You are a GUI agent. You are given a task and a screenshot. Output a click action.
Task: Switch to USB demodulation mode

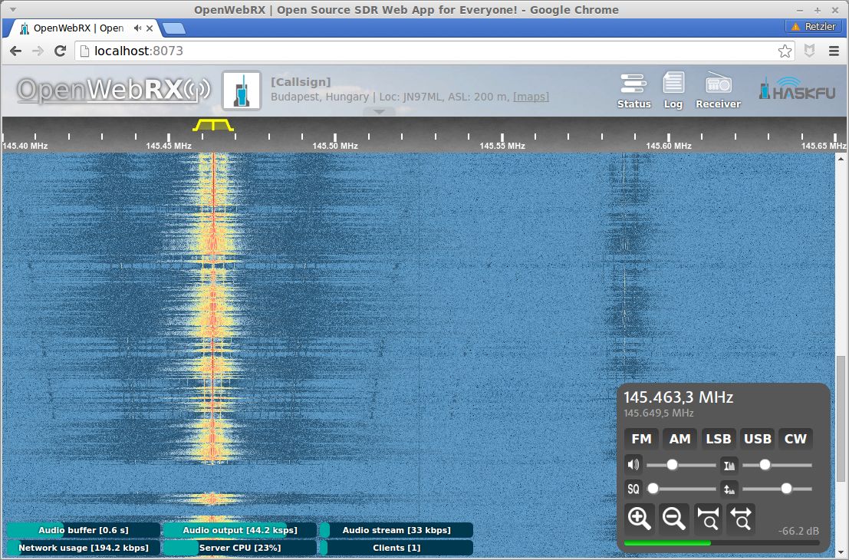point(757,439)
